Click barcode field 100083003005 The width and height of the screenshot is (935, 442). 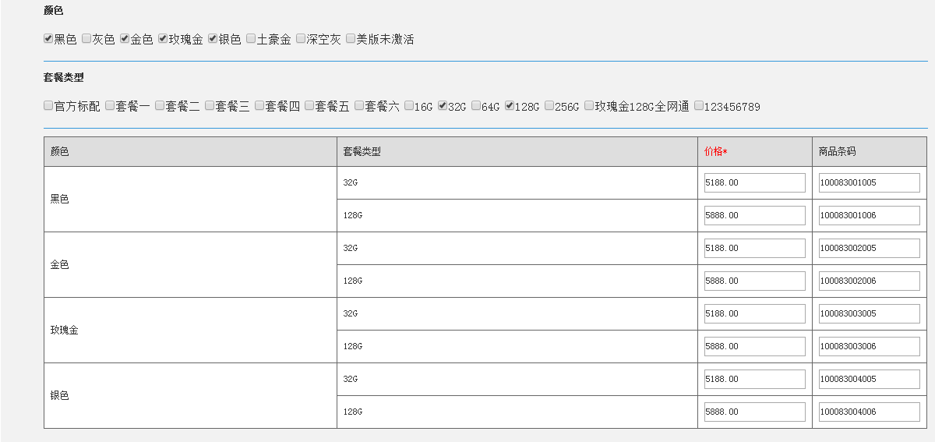(870, 313)
